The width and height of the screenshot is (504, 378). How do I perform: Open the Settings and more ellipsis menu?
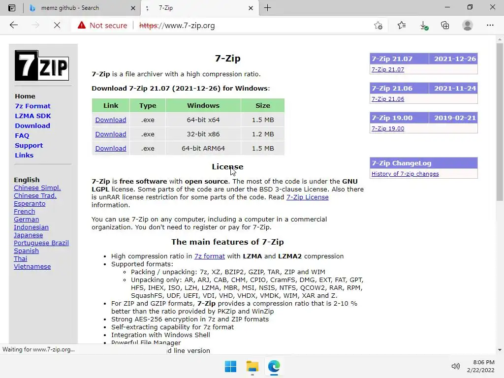coord(490,25)
